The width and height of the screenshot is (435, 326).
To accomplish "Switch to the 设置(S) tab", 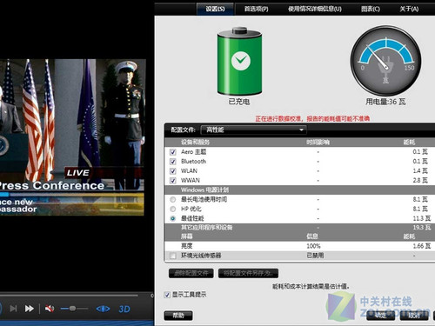I will coord(215,9).
